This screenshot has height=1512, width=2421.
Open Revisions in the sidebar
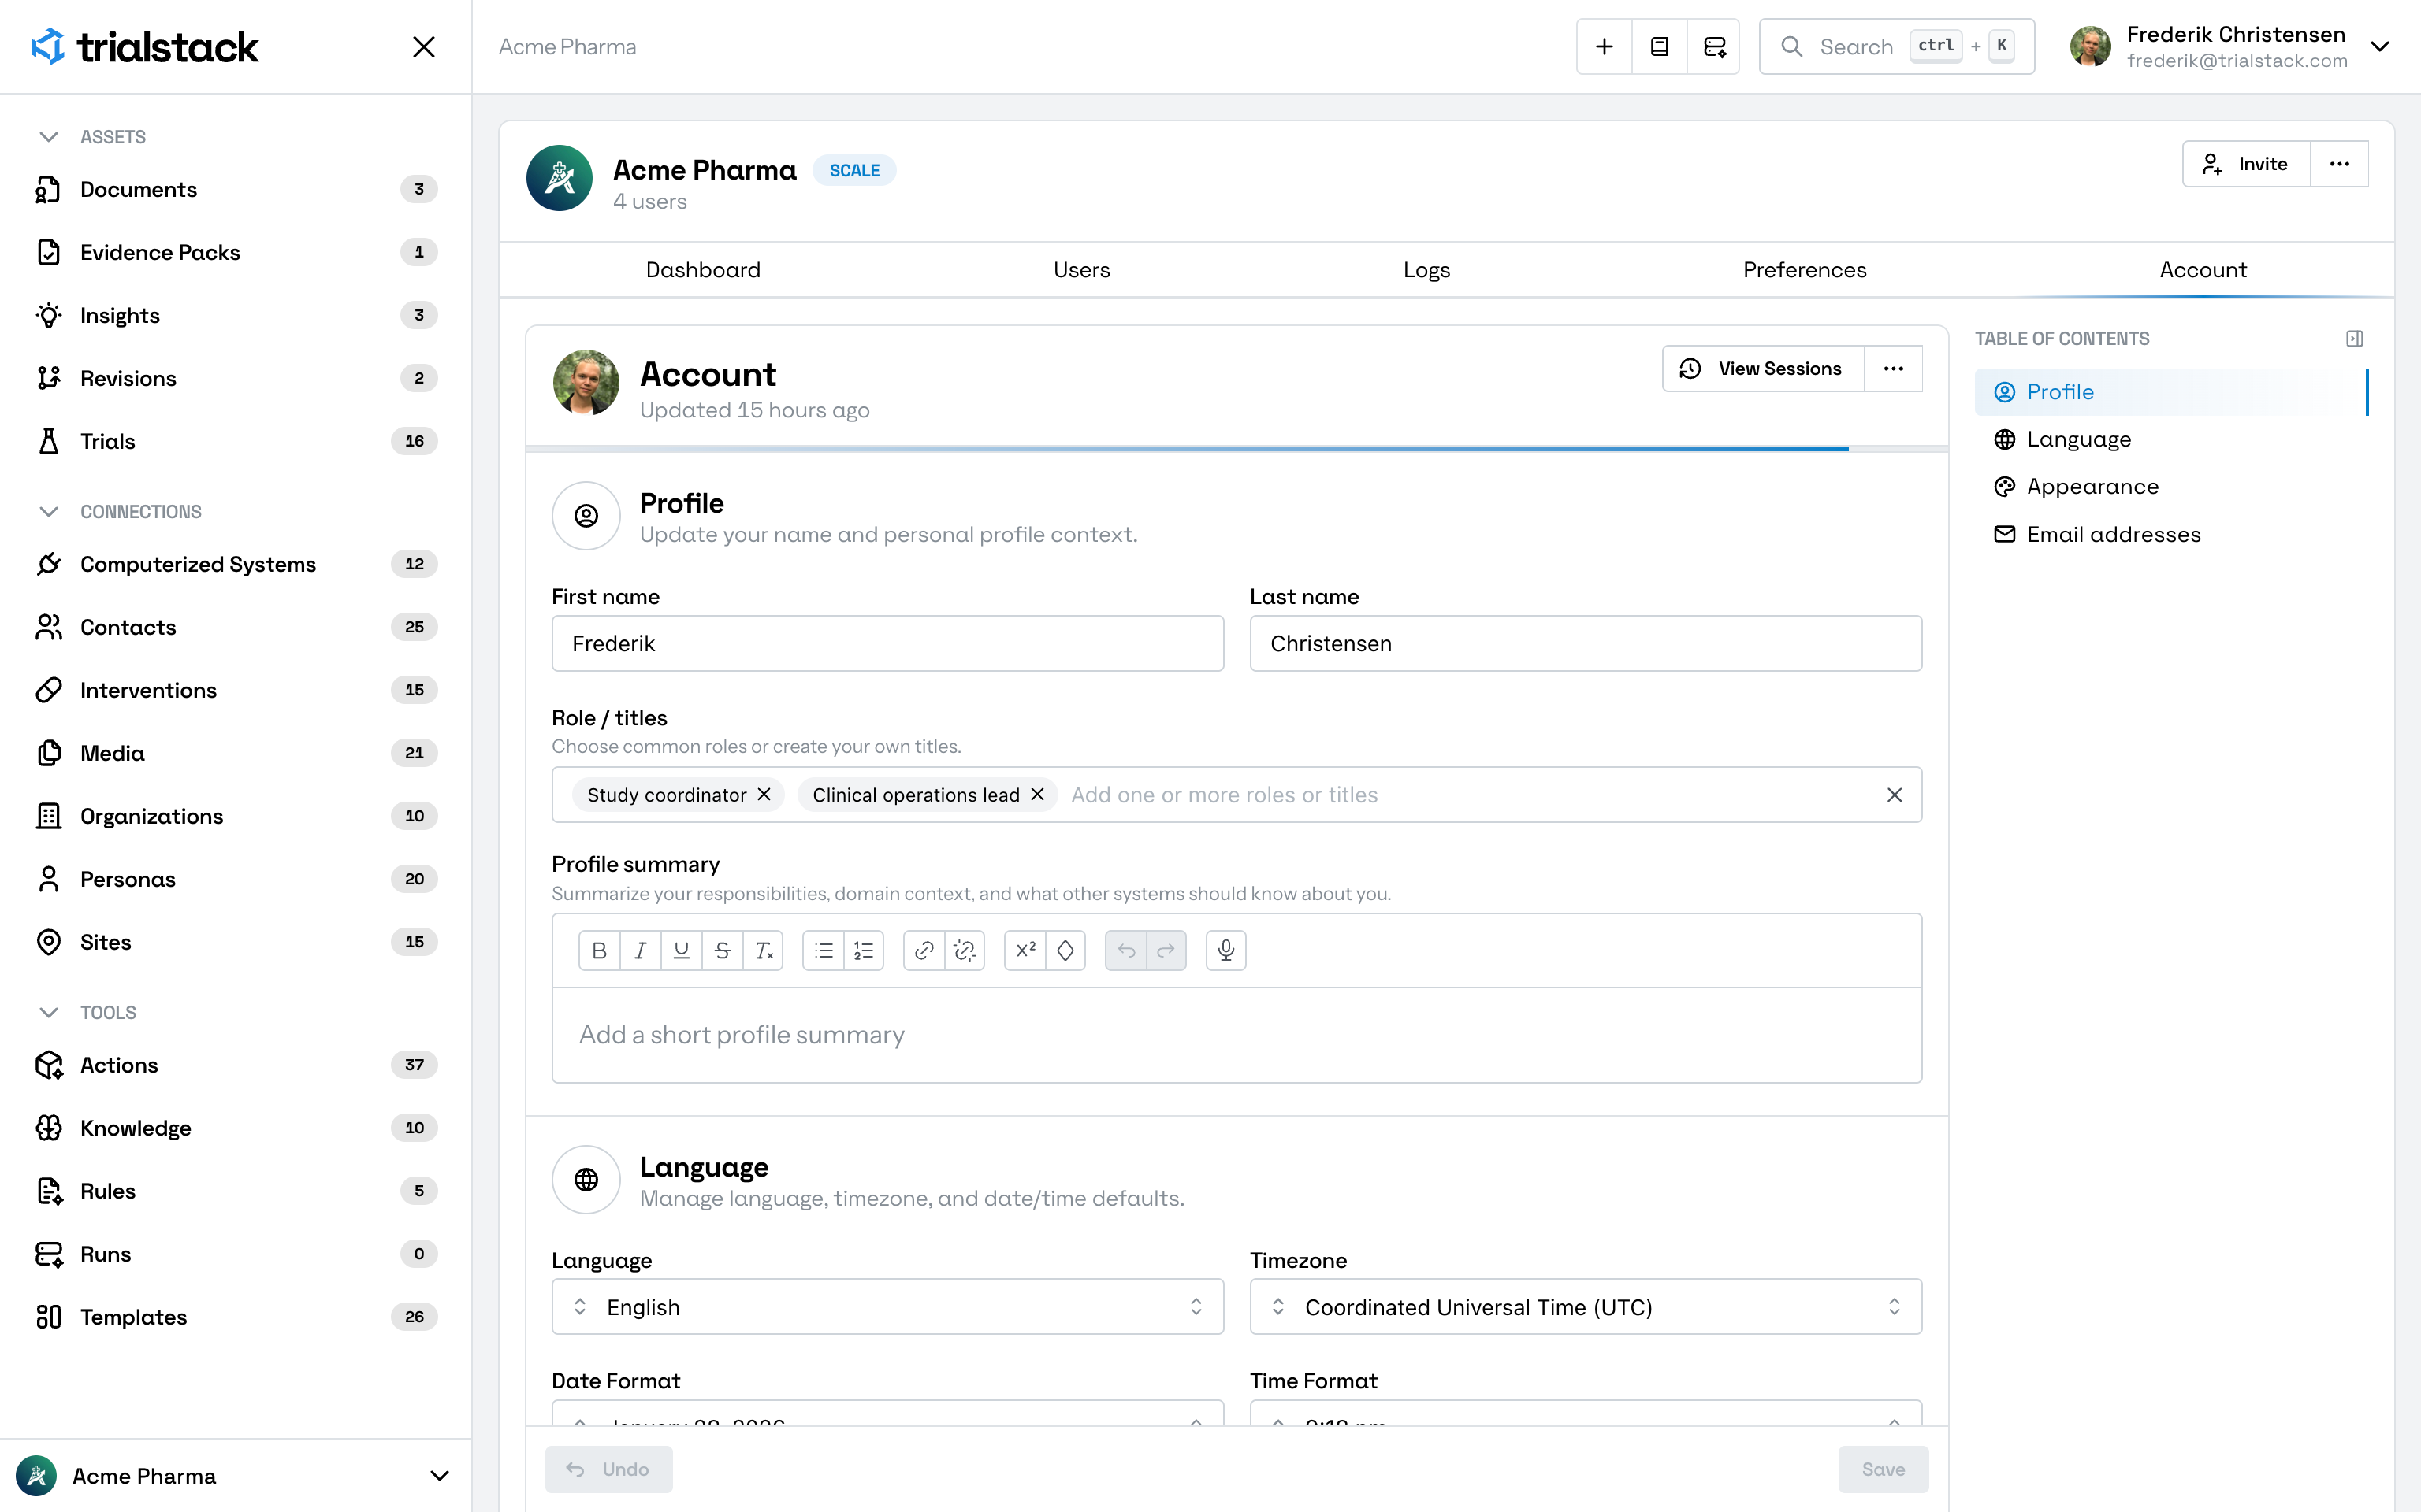tap(236, 378)
